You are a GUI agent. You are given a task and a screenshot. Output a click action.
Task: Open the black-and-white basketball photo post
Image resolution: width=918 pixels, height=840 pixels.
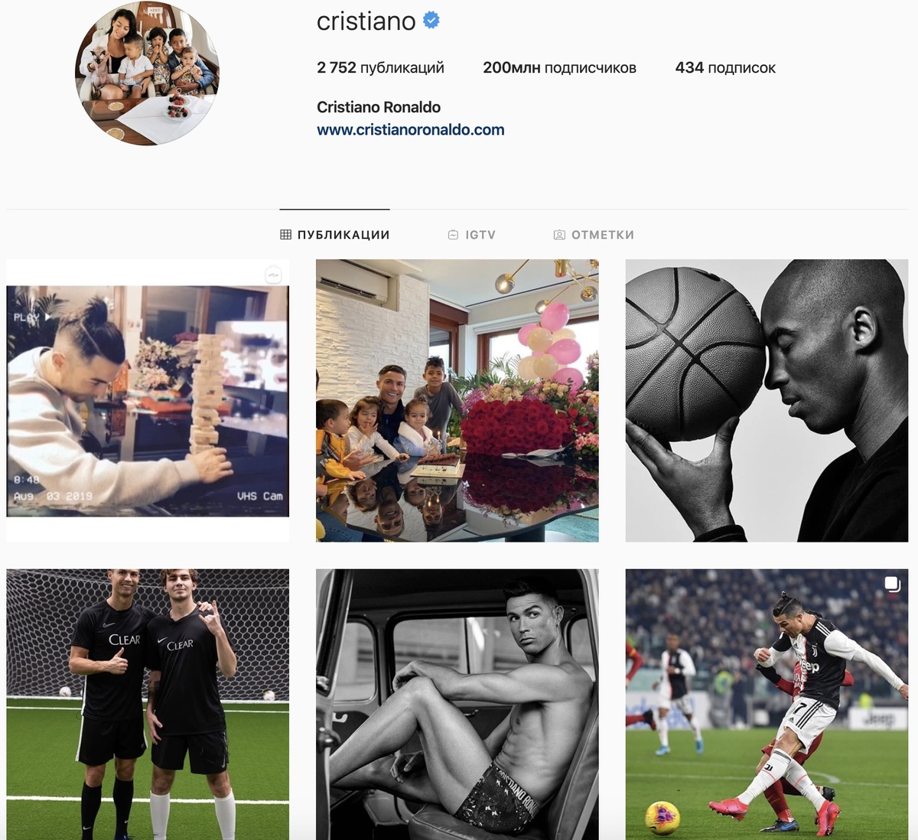pos(767,401)
